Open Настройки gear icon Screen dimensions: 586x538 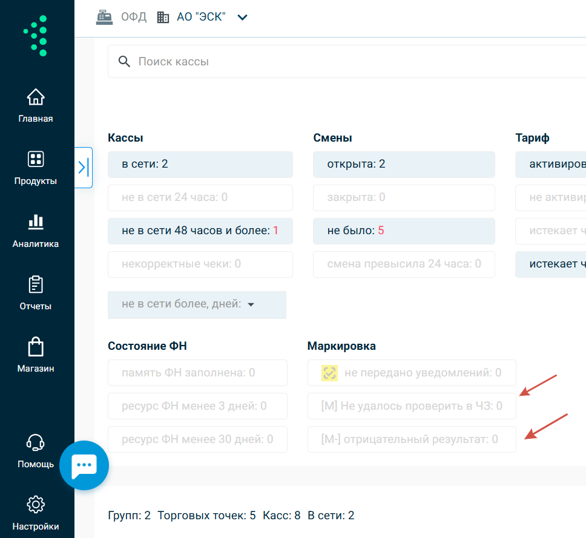(36, 504)
